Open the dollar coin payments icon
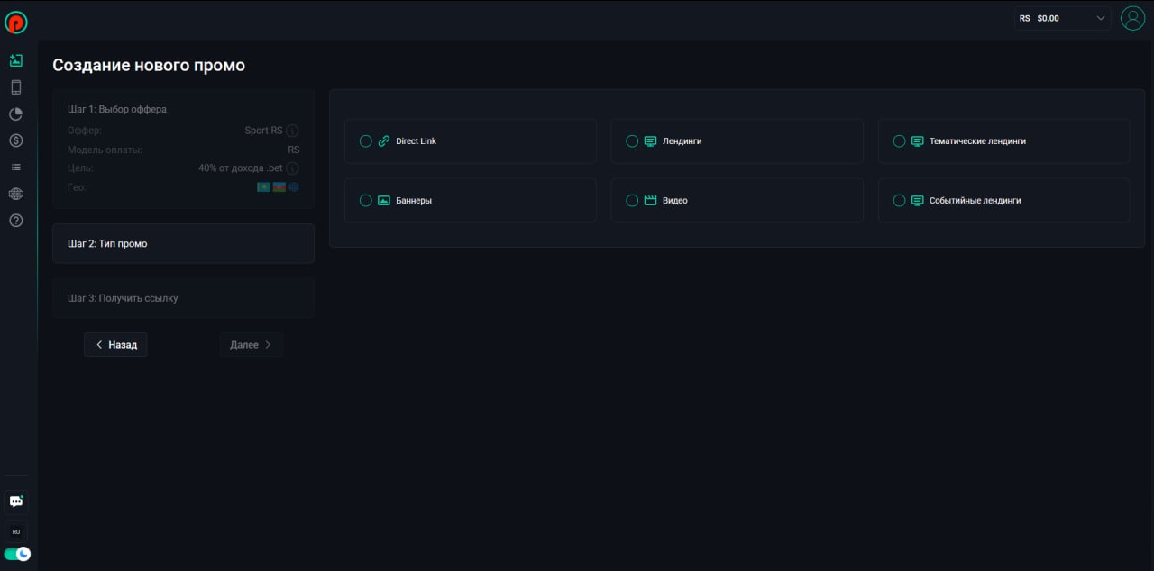Viewport: 1154px width, 571px height. point(15,140)
